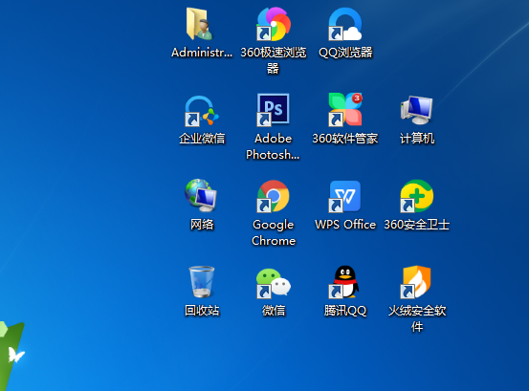This screenshot has width=529, height=391.
Task: Click the 360软件管家 icon
Action: 345,109
